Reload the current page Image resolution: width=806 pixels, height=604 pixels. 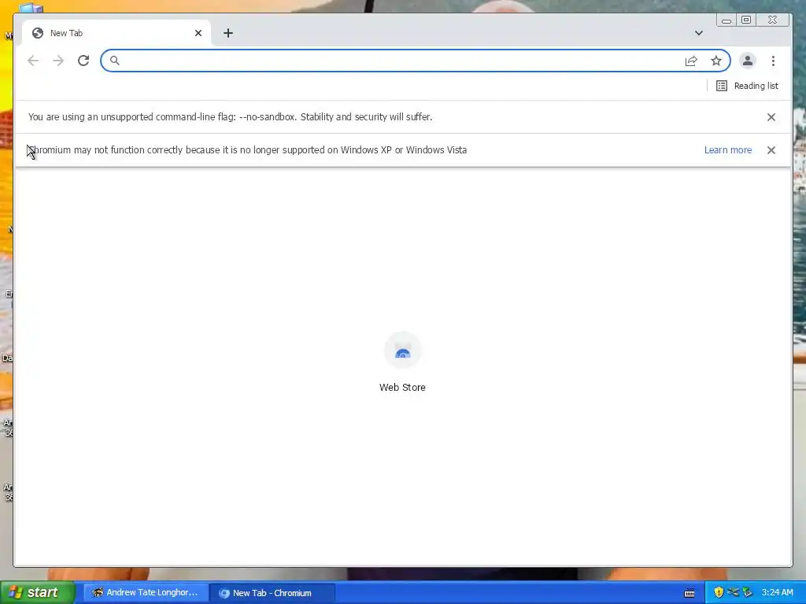(x=83, y=61)
